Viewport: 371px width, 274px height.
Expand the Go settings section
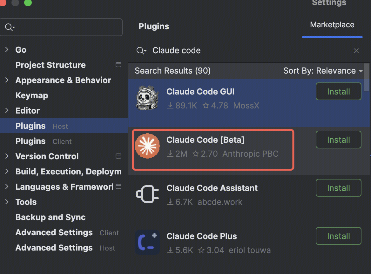pyautogui.click(x=7, y=50)
